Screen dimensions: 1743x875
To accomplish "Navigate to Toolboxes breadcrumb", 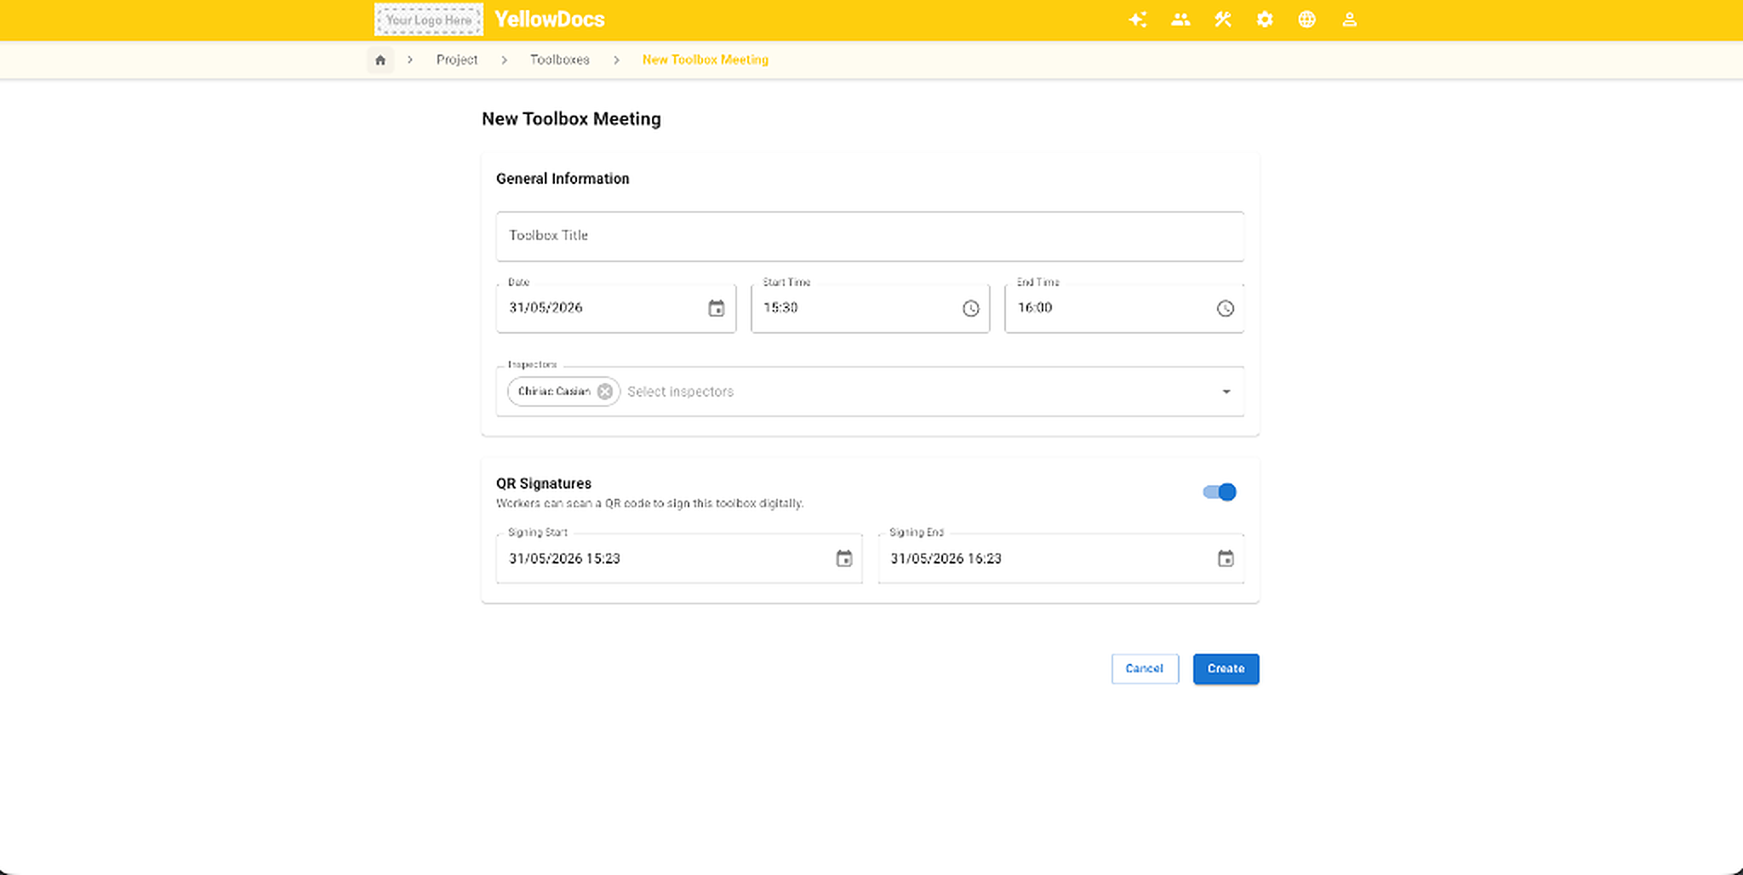I will [560, 60].
